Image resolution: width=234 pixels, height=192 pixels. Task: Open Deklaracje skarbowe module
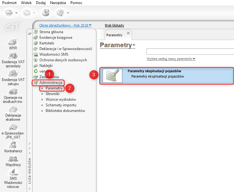[13, 114]
